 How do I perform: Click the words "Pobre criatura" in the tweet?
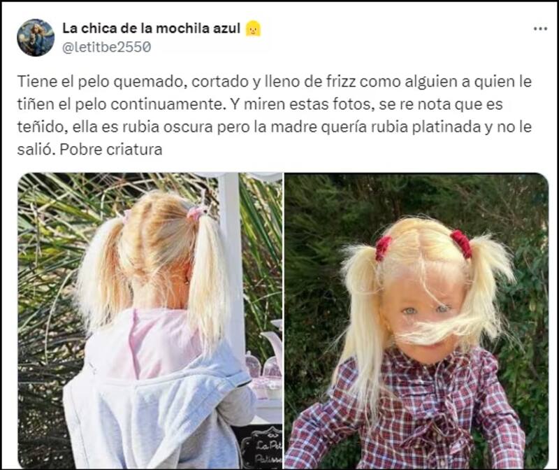click(111, 149)
